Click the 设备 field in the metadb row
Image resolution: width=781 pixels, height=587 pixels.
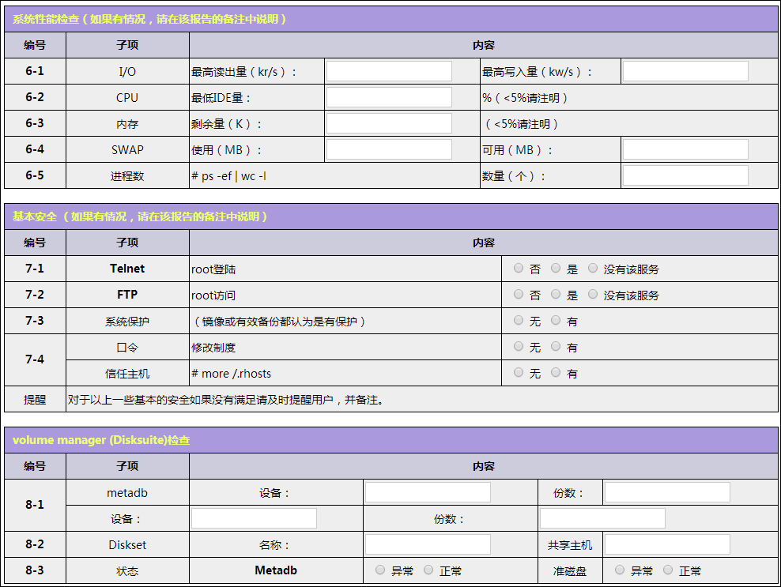point(428,492)
